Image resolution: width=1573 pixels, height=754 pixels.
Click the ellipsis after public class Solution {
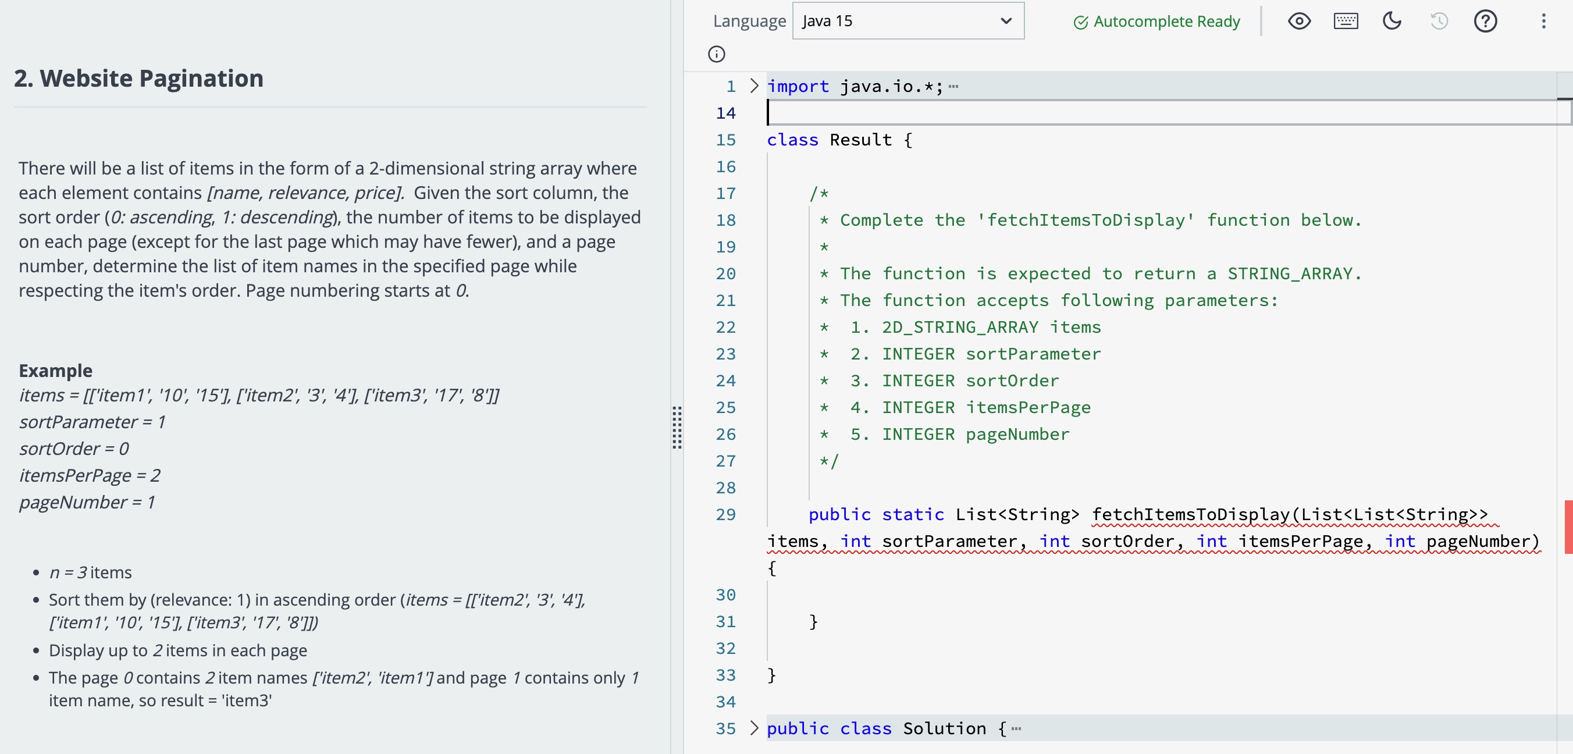click(1016, 728)
